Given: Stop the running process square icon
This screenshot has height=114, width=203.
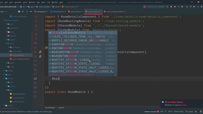Looking at the screenshot, I should 182,7.
